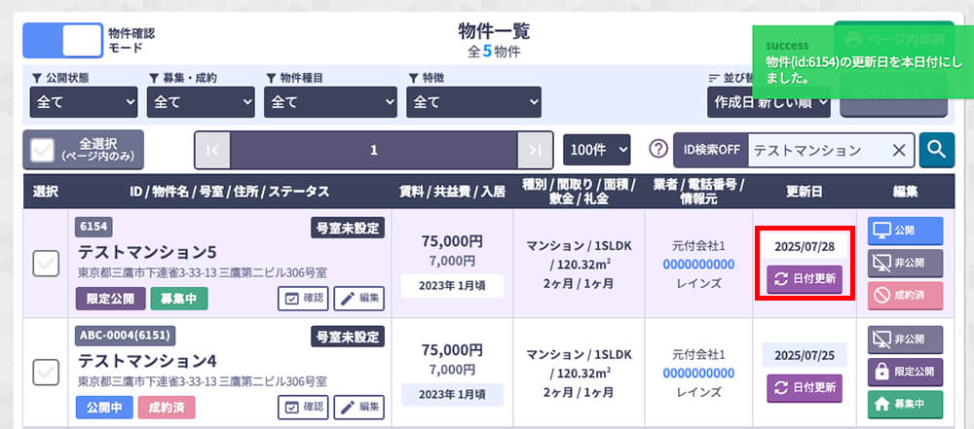Screen dimensions: 974x429
Task: Open the 募集・成約 filter dropdown
Action: point(200,101)
